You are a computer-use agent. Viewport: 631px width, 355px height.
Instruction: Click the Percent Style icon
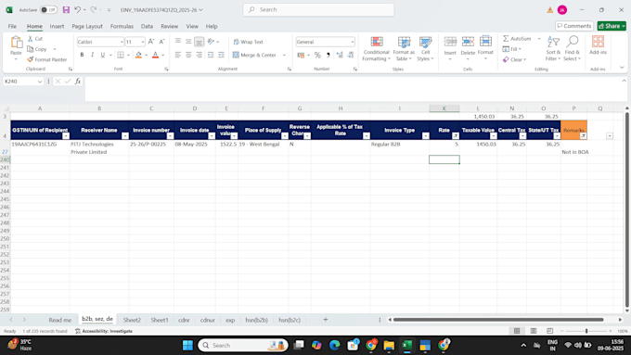coord(317,55)
